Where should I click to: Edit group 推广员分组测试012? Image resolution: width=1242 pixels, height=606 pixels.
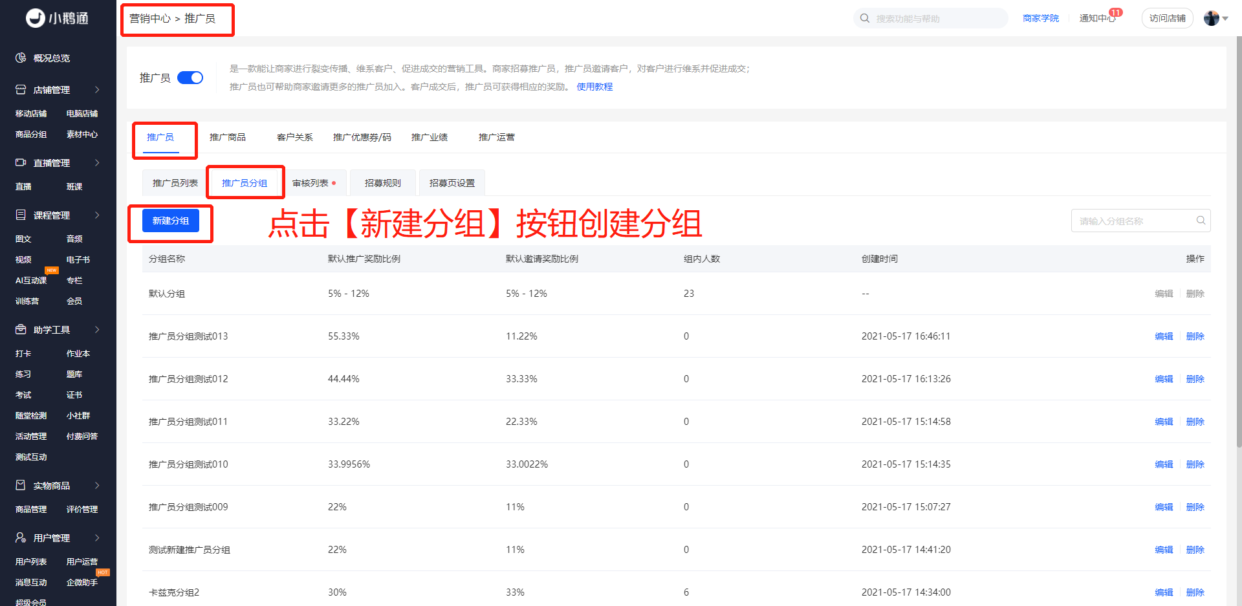1164,379
